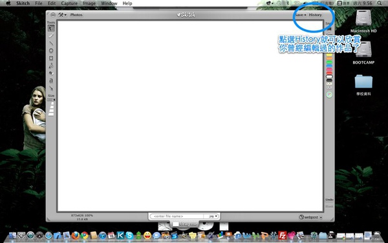
Task: Select the ellipse shape tool
Action: tap(51, 51)
